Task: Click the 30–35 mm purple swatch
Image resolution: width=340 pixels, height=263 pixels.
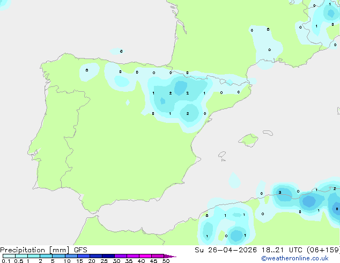Action: (120, 256)
